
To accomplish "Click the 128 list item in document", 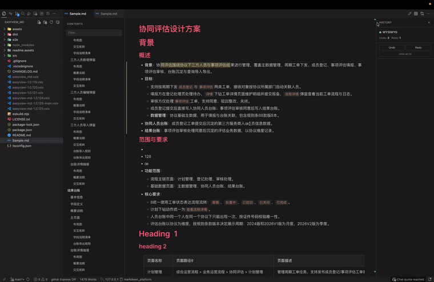I will tap(148, 156).
